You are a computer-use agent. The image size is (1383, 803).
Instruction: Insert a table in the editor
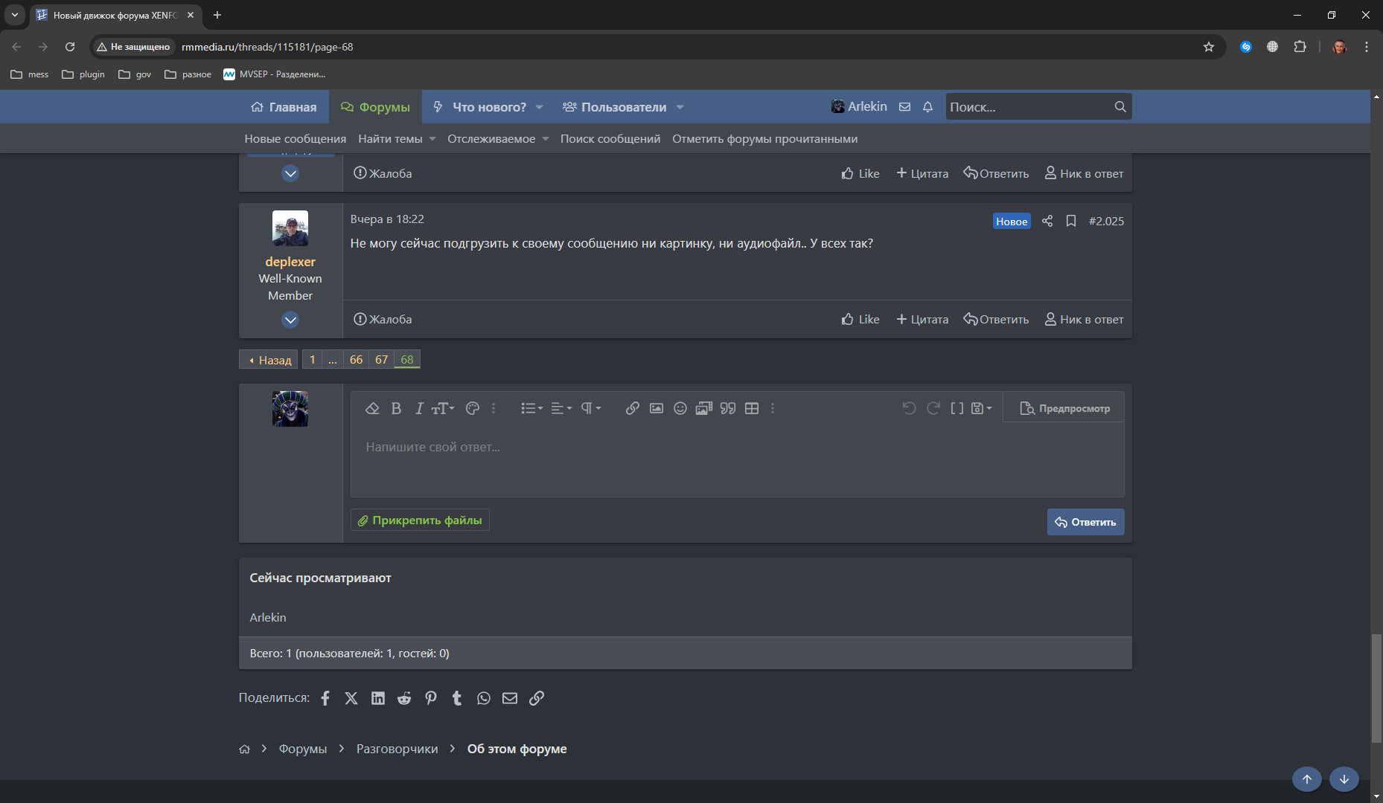[x=752, y=408]
